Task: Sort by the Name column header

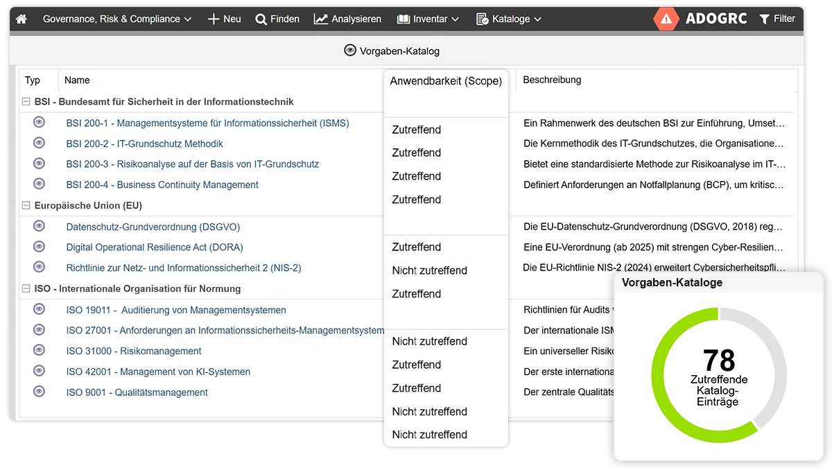Action: 77,80
